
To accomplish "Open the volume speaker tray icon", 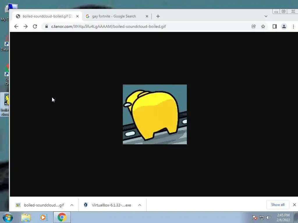I will tap(269, 217).
